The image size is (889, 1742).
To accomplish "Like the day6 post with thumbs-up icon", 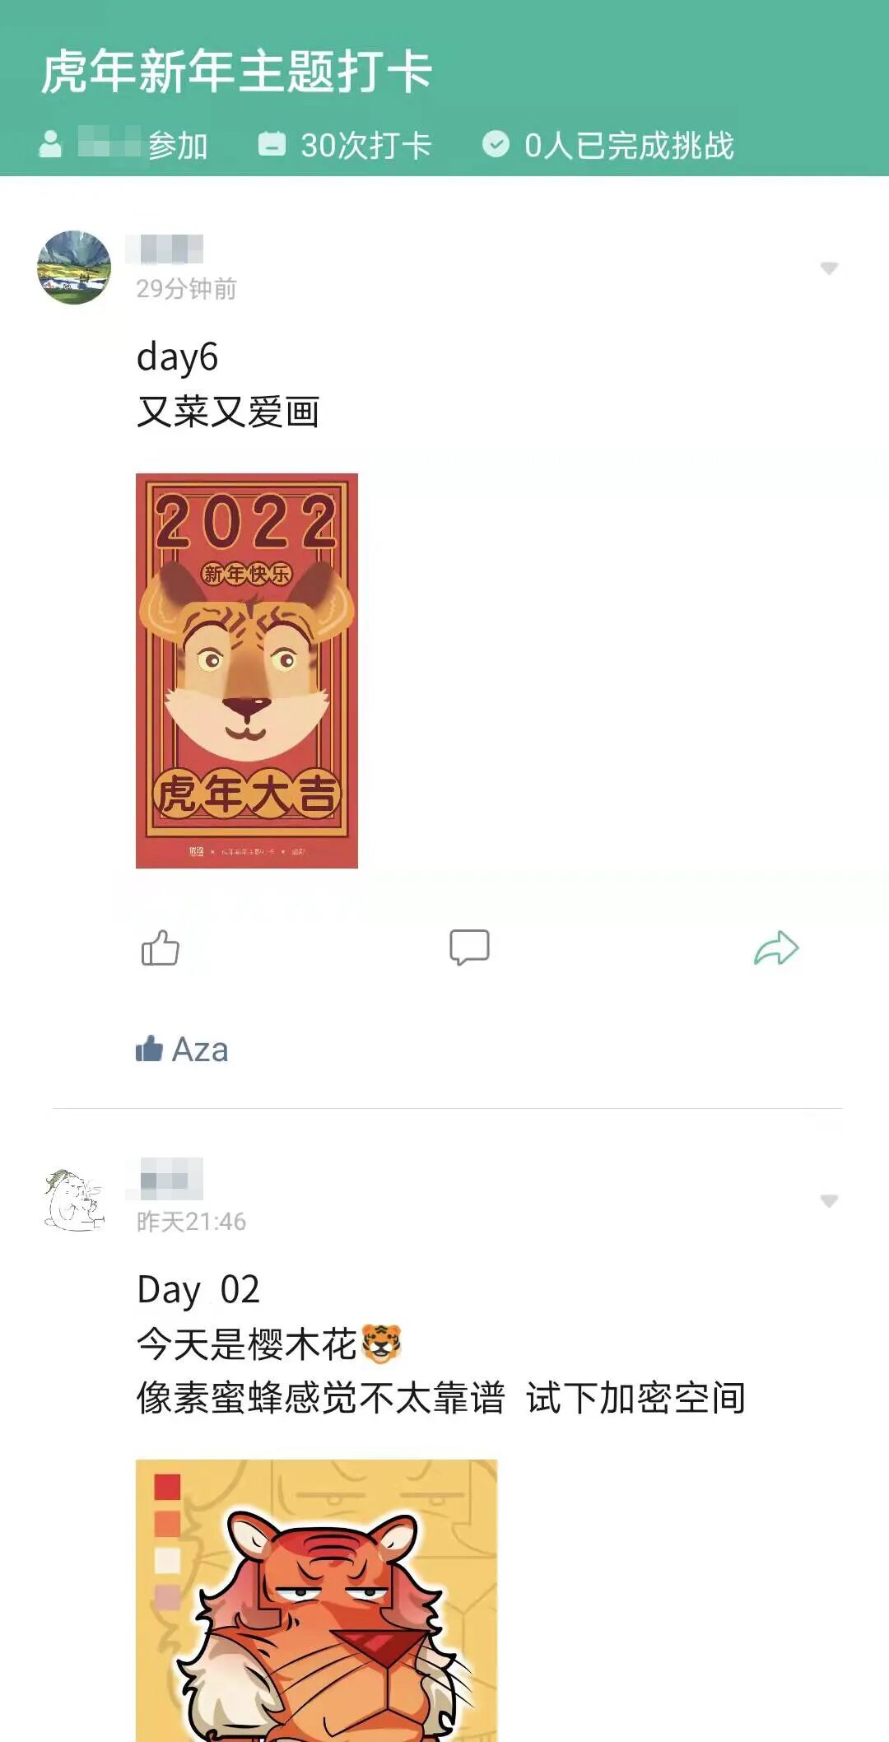I will click(x=160, y=948).
